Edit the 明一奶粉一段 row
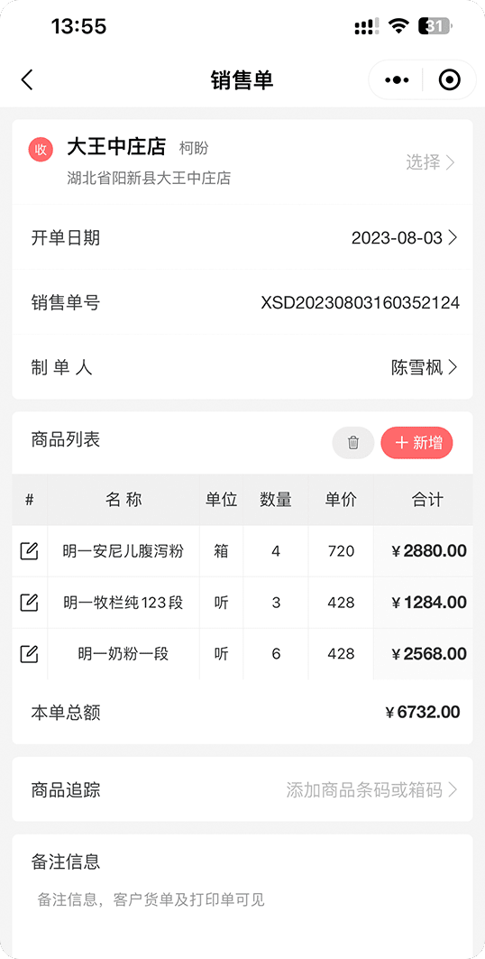The image size is (485, 959). (30, 654)
